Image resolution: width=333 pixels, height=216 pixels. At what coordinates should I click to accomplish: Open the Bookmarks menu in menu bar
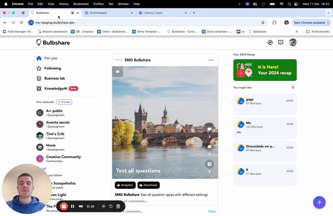click(x=81, y=4)
